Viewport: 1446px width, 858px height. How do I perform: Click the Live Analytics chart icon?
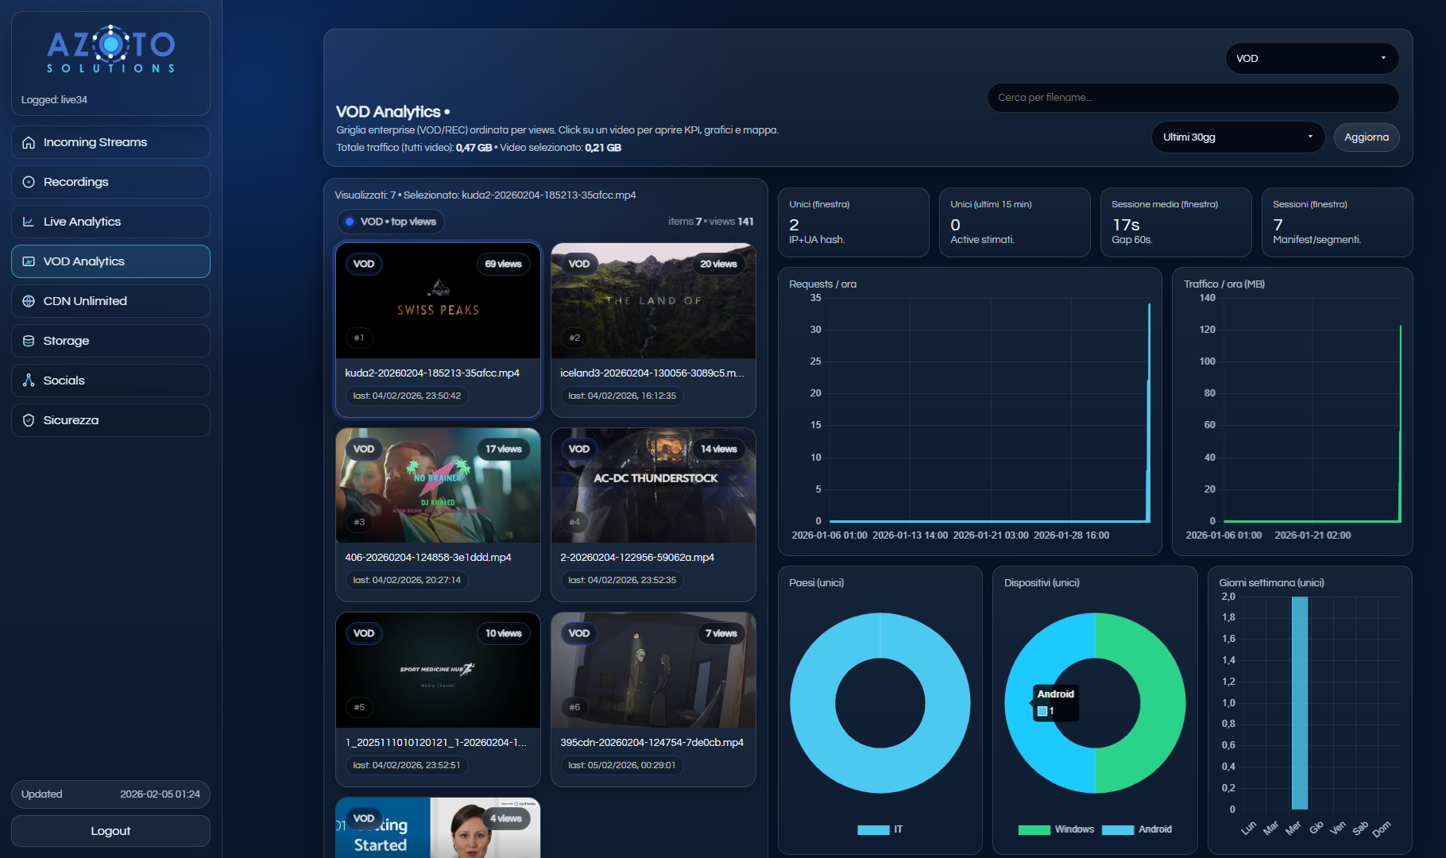point(29,222)
